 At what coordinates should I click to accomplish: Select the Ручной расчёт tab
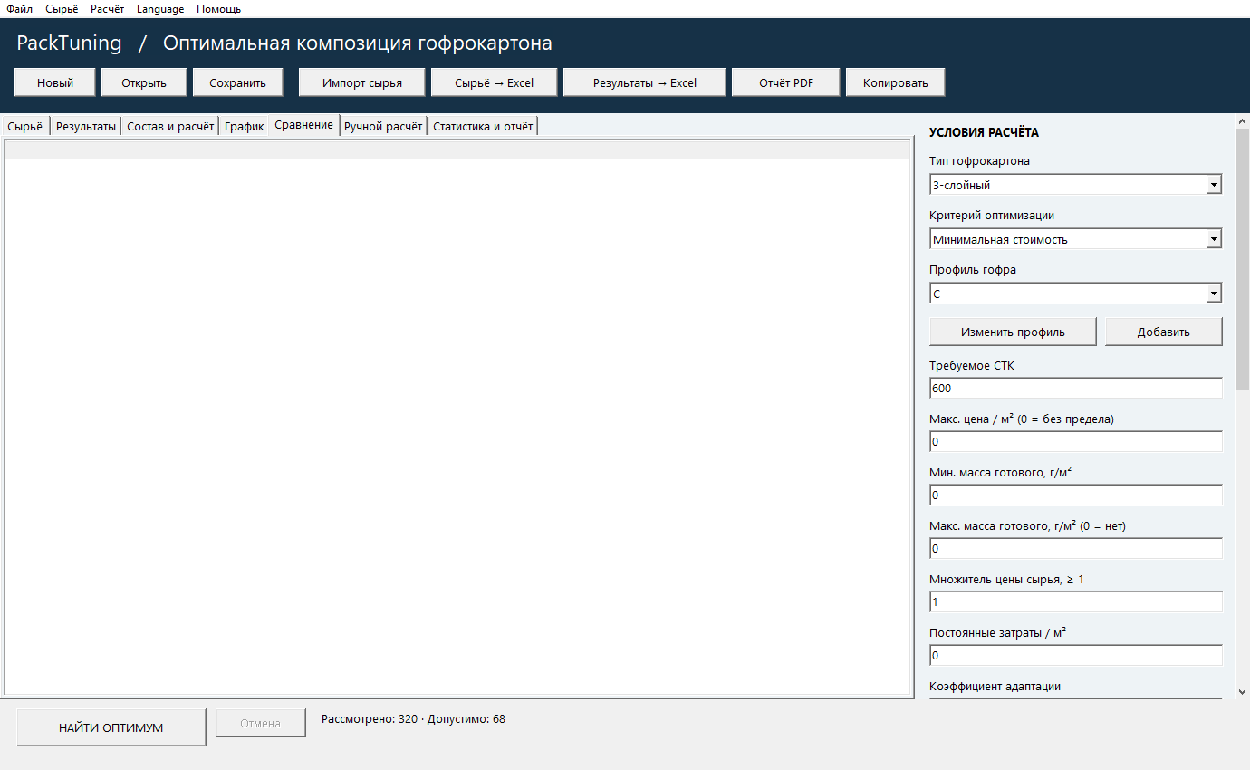pos(383,127)
